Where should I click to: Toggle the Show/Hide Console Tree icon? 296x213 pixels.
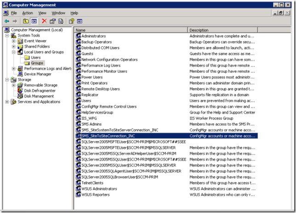34,21
